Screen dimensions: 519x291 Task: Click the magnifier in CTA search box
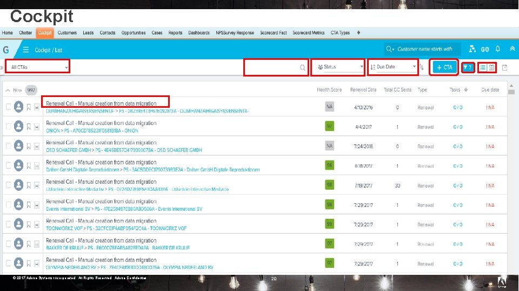coord(302,67)
